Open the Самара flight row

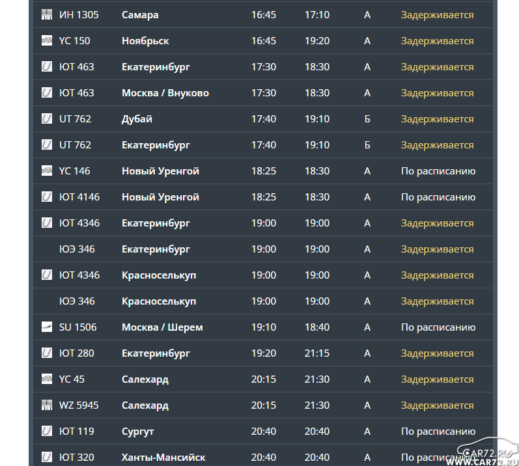coord(263,14)
